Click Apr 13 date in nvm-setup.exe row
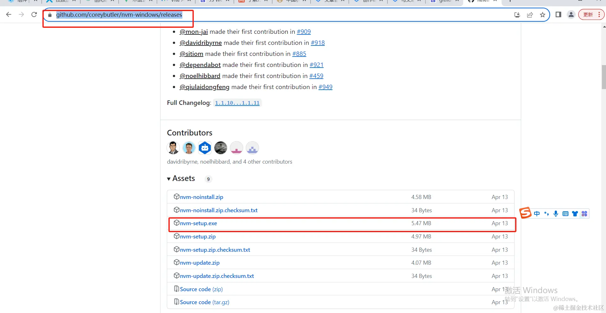 coord(500,223)
